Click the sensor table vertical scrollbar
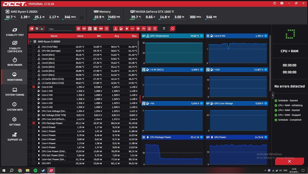The height and width of the screenshot is (174, 308). (138, 48)
